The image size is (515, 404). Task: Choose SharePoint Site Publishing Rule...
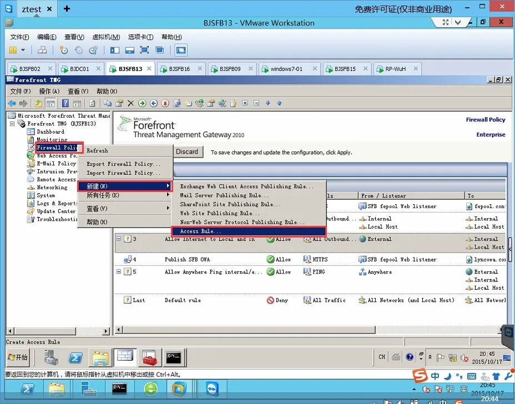point(248,204)
